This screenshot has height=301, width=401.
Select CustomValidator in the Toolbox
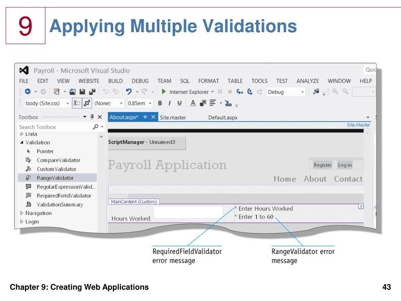click(57, 169)
